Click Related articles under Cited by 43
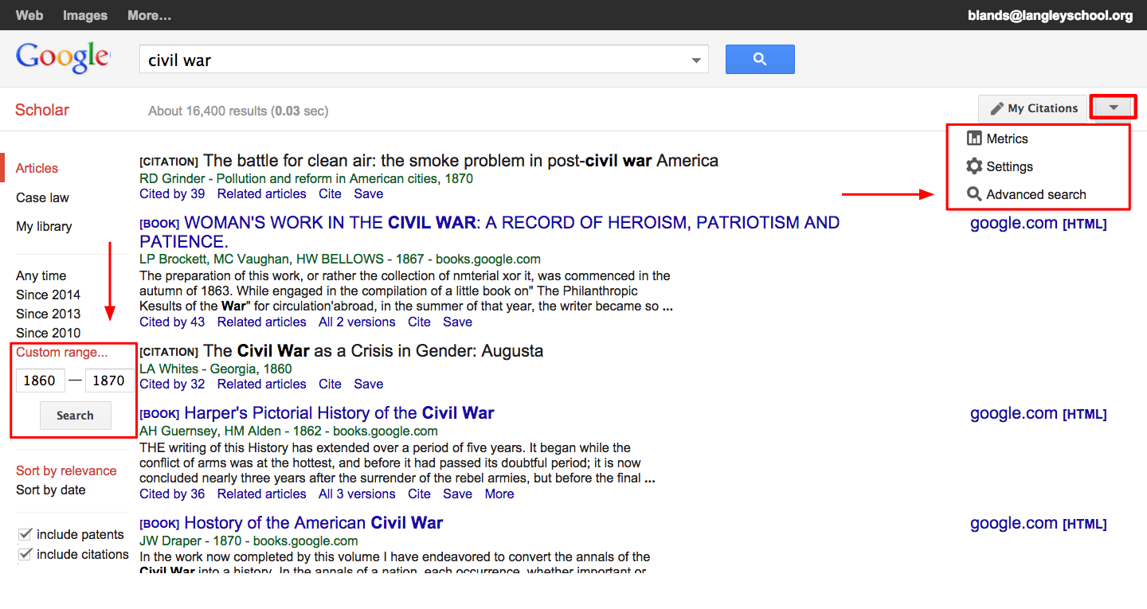Screen dimensions: 1147x609 pos(261,322)
